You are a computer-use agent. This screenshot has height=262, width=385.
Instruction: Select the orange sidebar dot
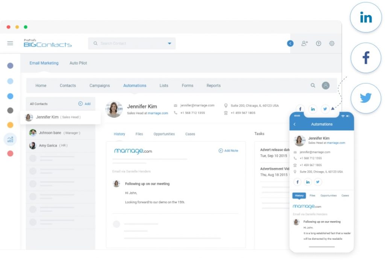[10, 125]
